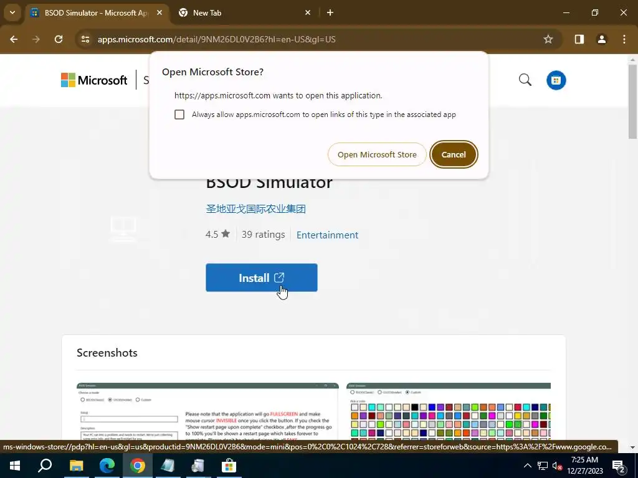Viewport: 638px width, 478px height.
Task: Click the page vertical scrollbar thumb
Action: click(x=633, y=101)
